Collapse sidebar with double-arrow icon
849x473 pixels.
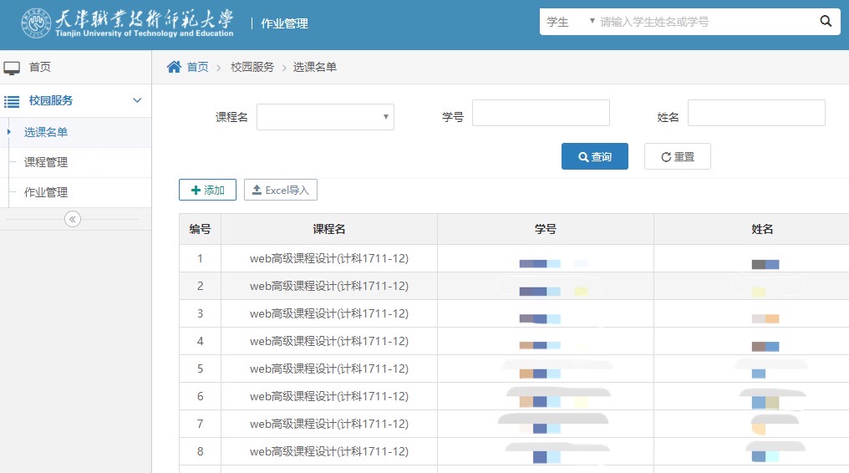73,219
